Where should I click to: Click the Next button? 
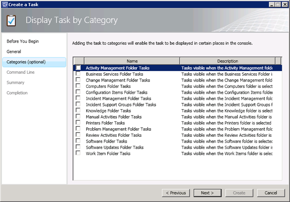[x=207, y=193]
